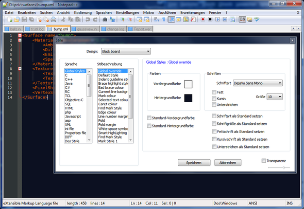Click the Cut scissors icon
Viewport: 304px width, 209px height.
pos(63,20)
